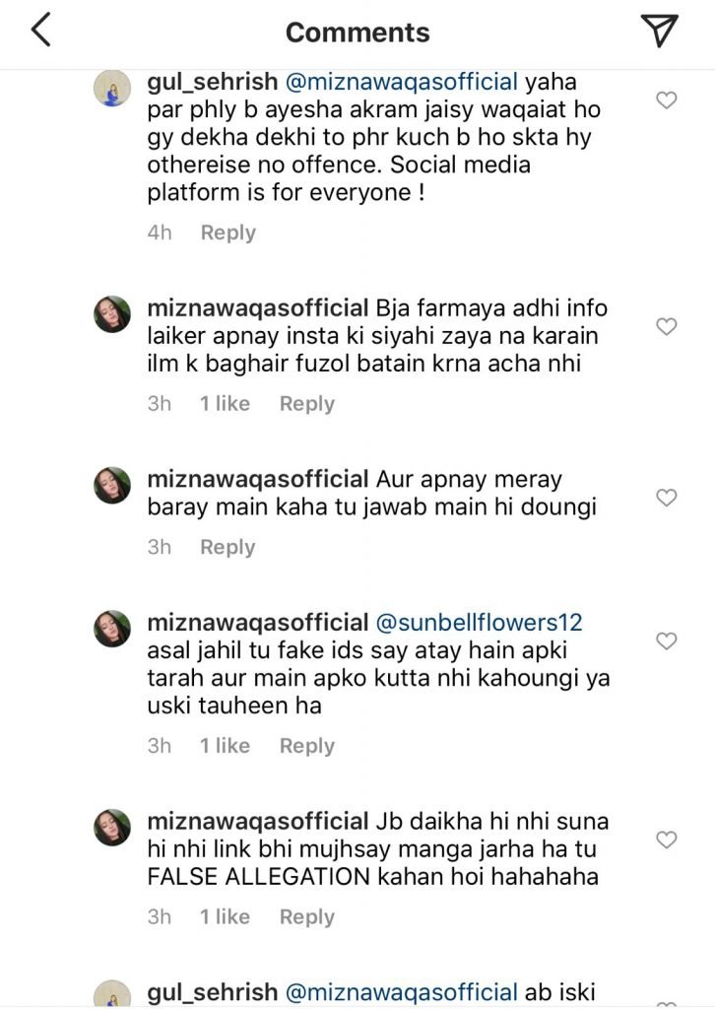Reply to gul_sehrish's 4h-old comment
This screenshot has width=715, height=1009.
coord(227,233)
